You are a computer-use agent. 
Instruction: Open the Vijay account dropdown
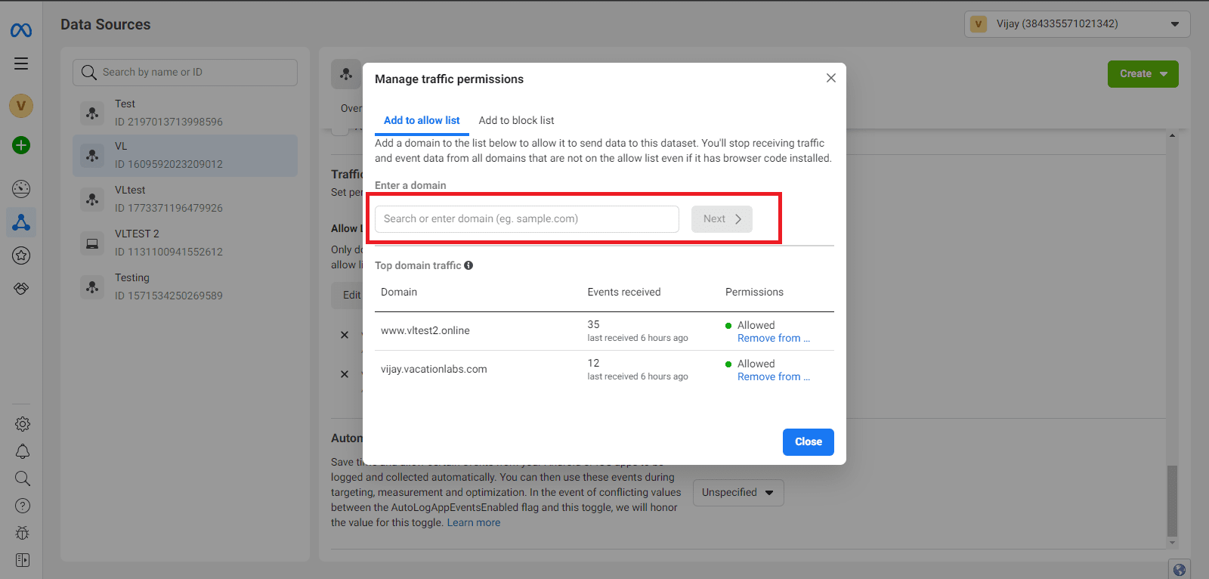pos(1077,24)
